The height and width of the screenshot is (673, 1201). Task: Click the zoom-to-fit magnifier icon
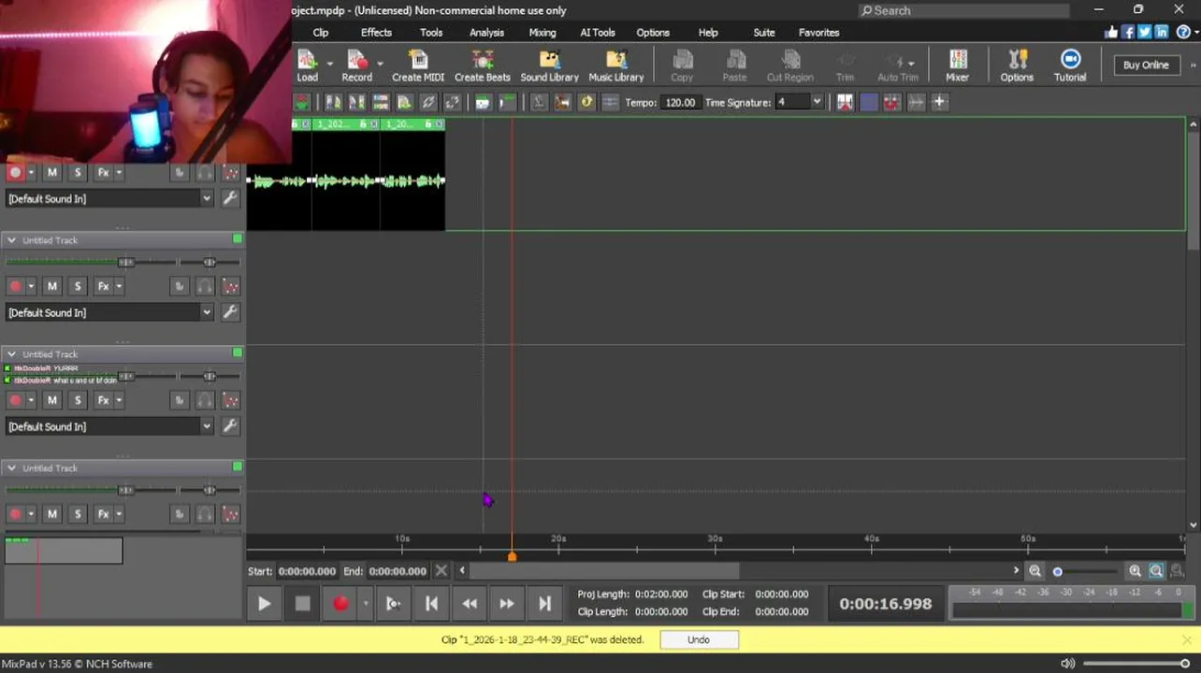point(1156,571)
